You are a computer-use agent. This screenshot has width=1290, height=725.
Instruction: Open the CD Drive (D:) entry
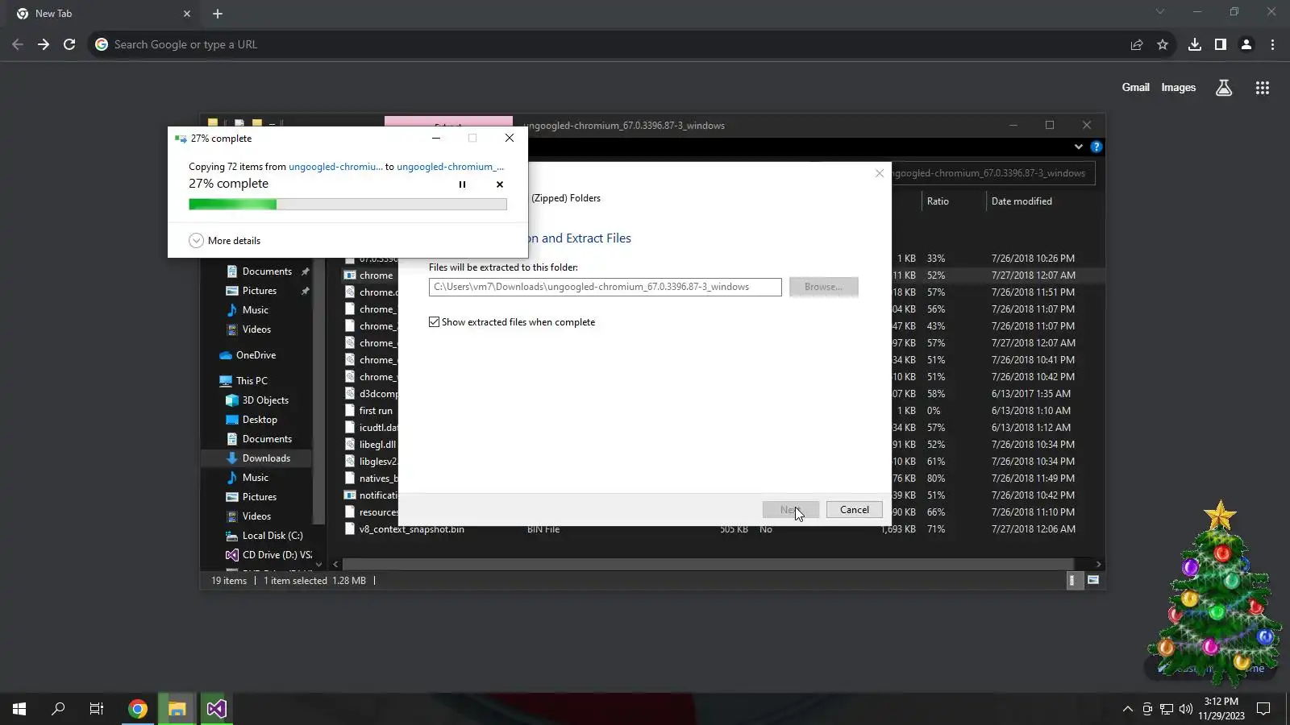coord(277,555)
